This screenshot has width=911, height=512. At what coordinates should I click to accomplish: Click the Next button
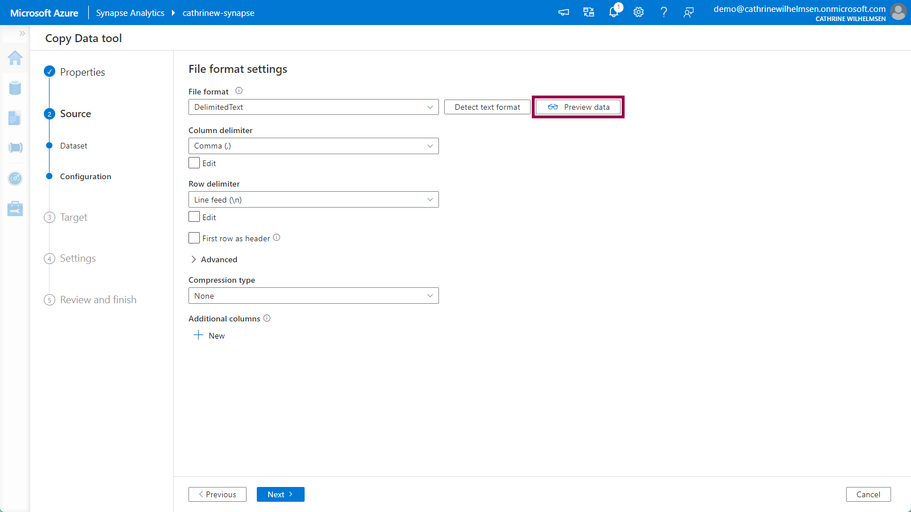[x=280, y=494]
